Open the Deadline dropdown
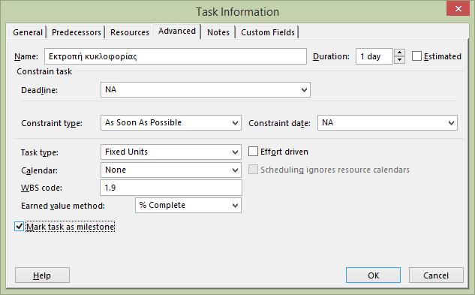This screenshot has width=475, height=295. (304, 90)
